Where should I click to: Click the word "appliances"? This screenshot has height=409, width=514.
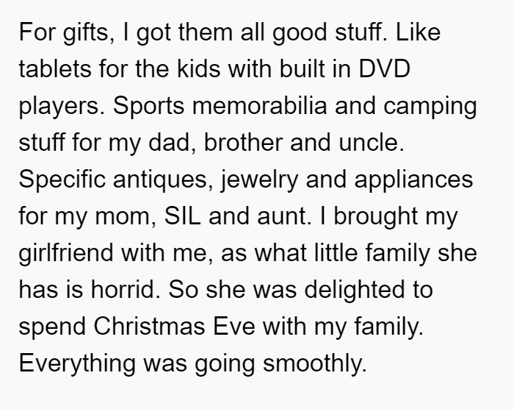click(413, 180)
